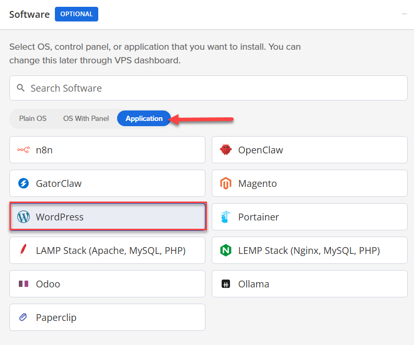This screenshot has width=414, height=345.
Task: Focus the Search Software input field
Action: [209, 88]
